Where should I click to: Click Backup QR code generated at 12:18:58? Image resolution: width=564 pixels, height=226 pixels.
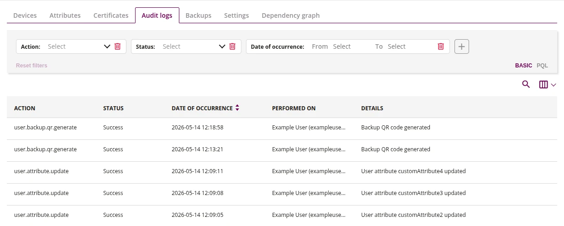coord(396,128)
